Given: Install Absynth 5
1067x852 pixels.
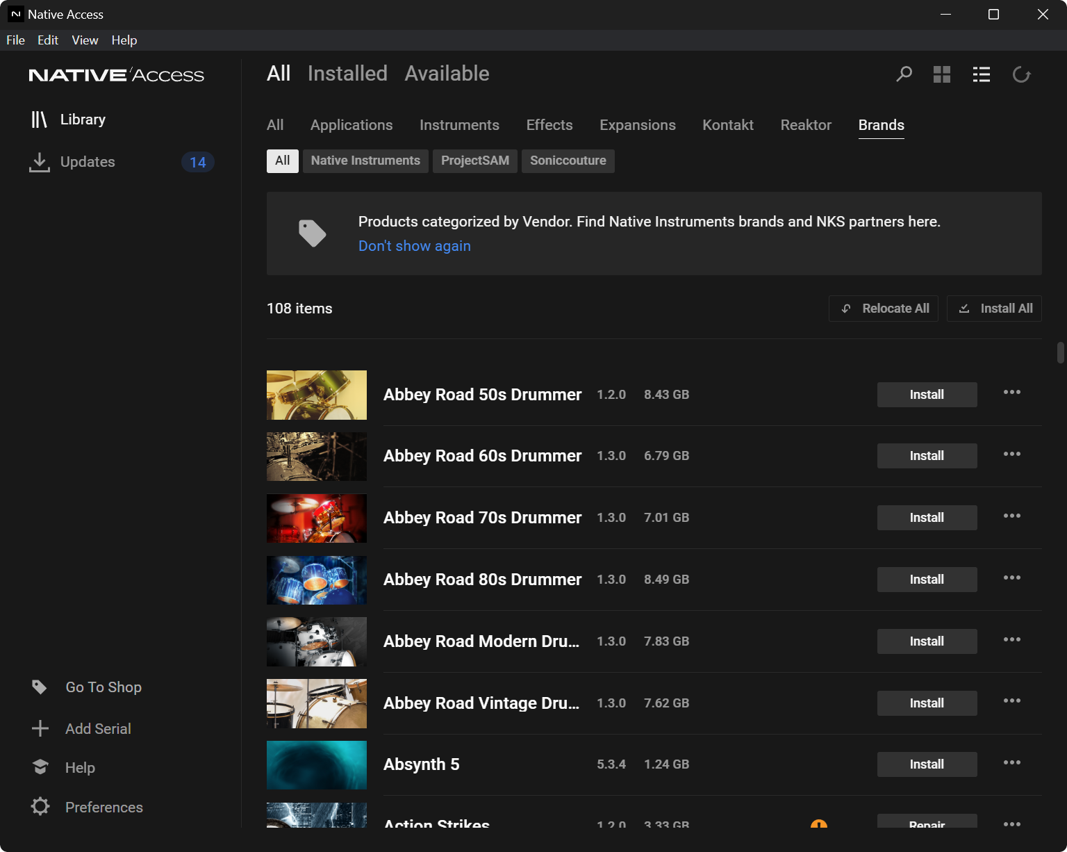Looking at the screenshot, I should [927, 764].
